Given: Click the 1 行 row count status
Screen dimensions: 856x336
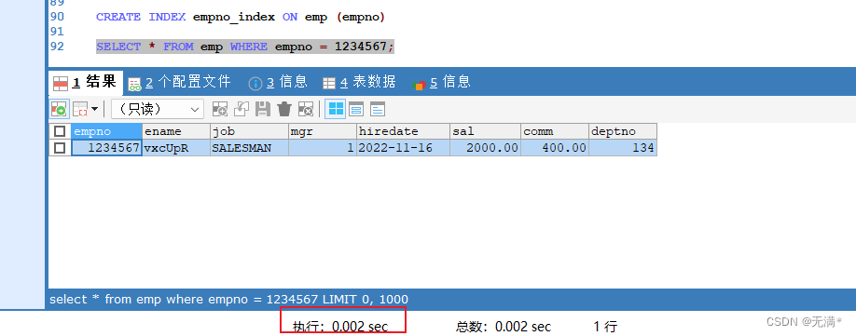Looking at the screenshot, I should [x=605, y=327].
